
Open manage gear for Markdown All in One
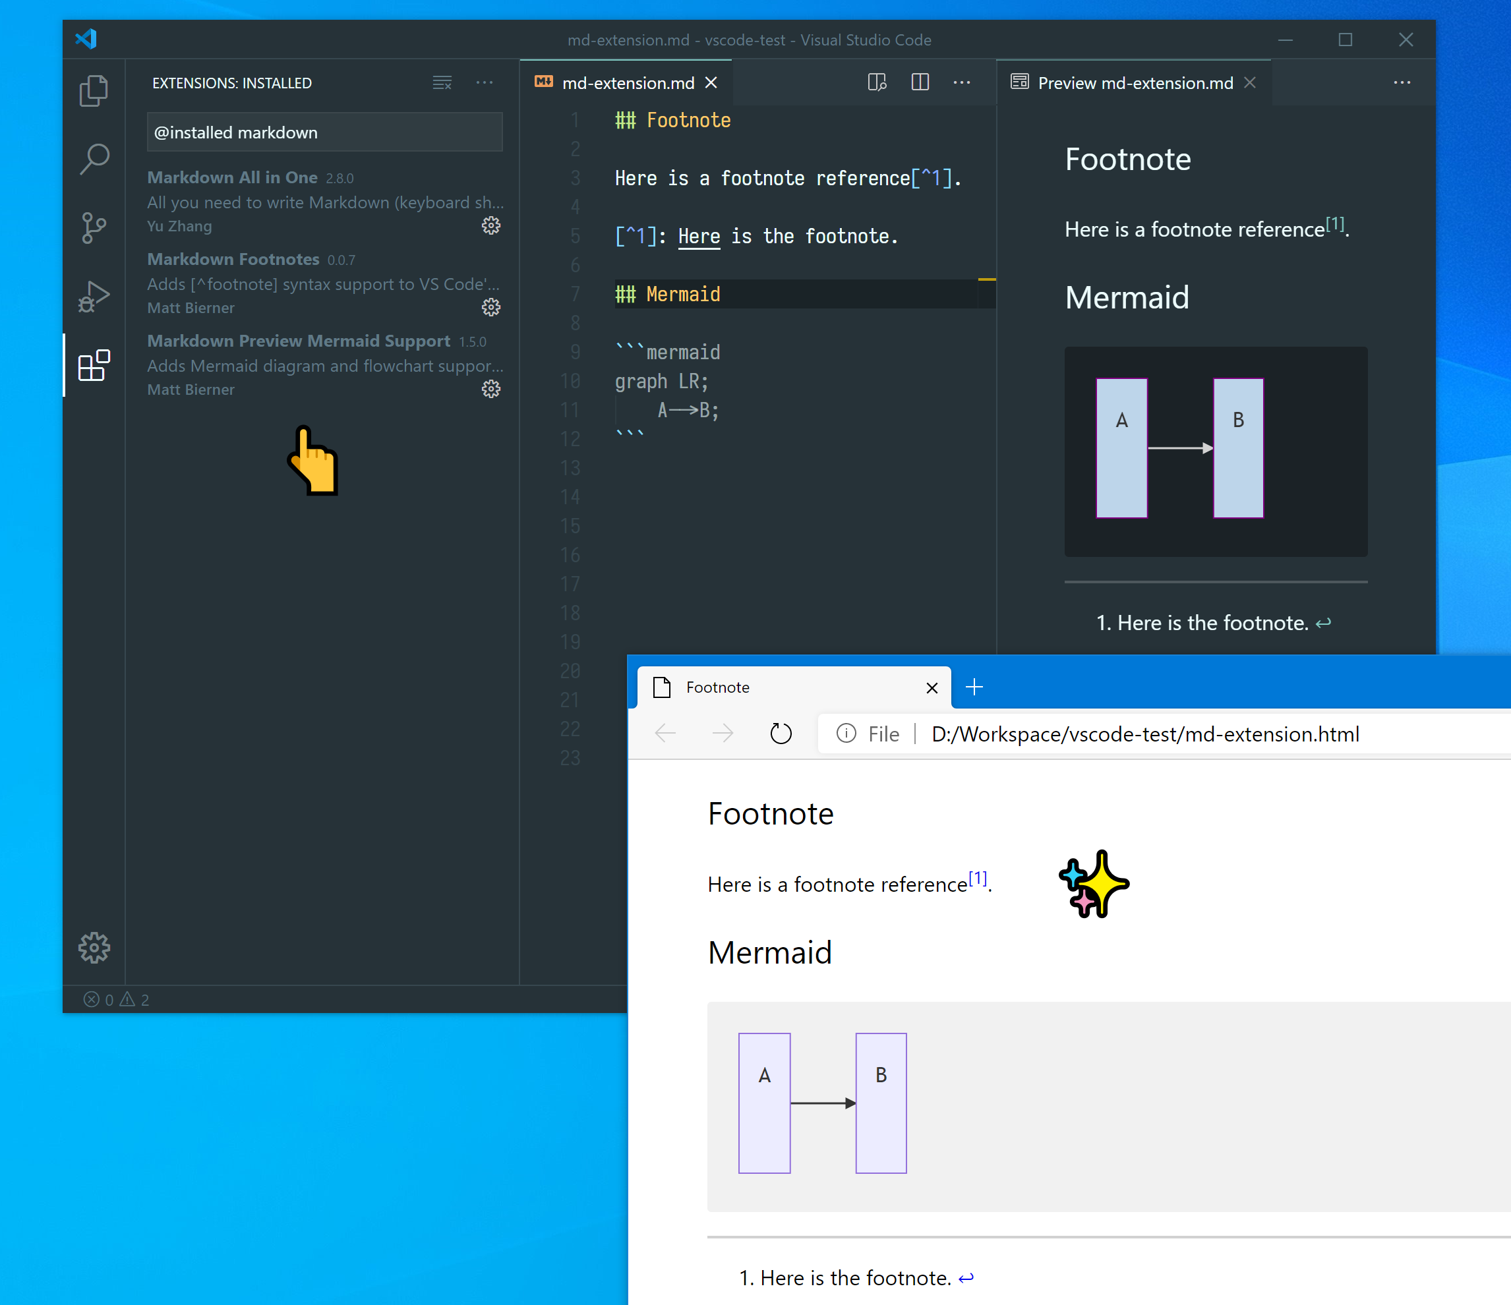(x=490, y=225)
